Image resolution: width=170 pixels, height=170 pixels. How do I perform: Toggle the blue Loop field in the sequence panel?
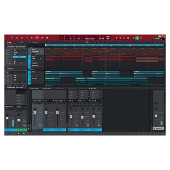point(19,57)
